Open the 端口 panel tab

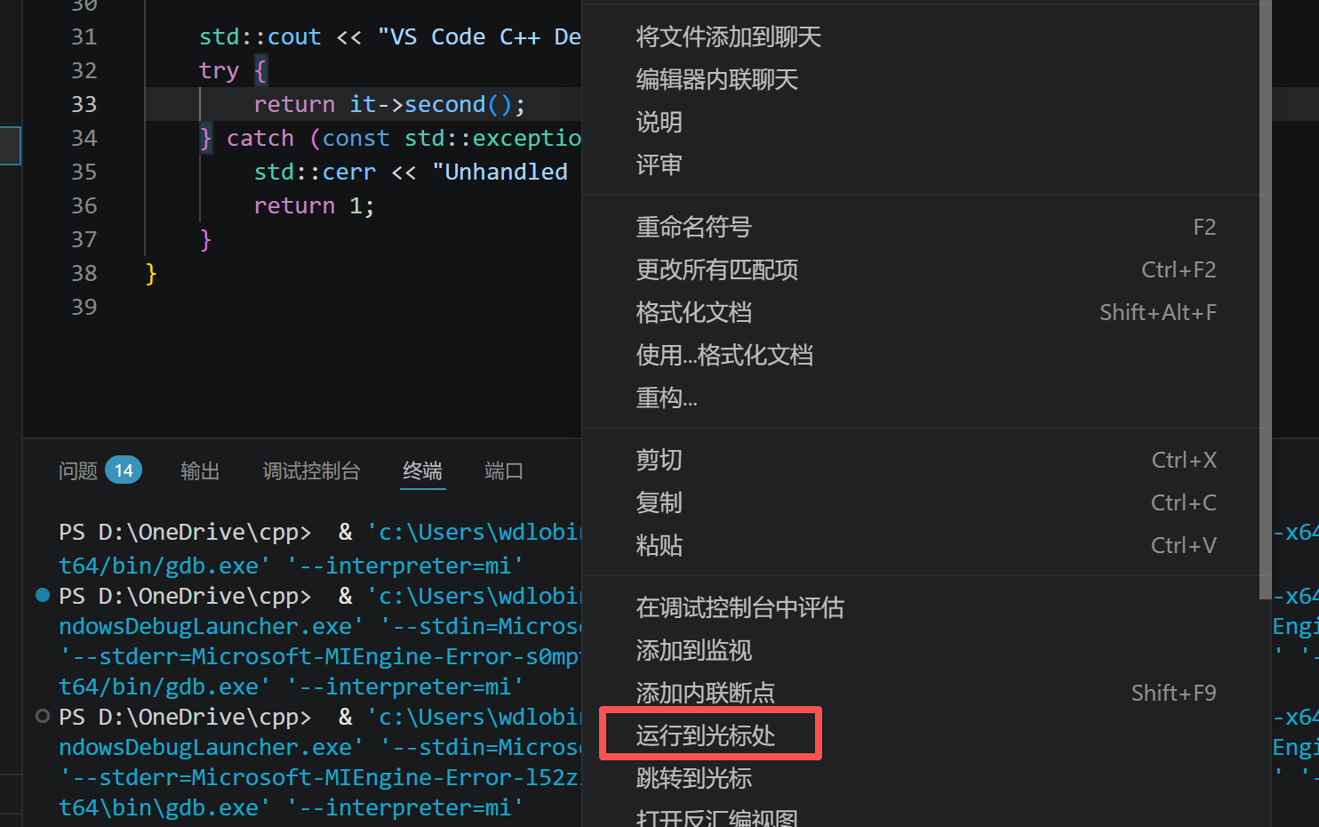(x=504, y=470)
